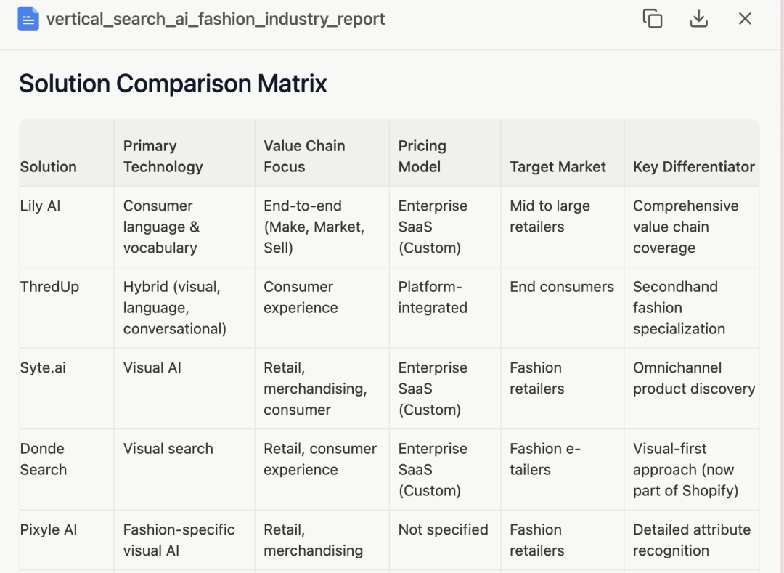This screenshot has width=784, height=573.
Task: Select the Not specified pricing cell
Action: [x=443, y=529]
